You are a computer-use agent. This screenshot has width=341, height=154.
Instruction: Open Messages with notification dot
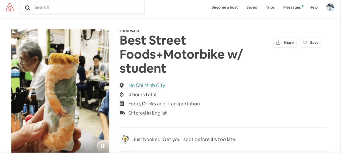292,7
